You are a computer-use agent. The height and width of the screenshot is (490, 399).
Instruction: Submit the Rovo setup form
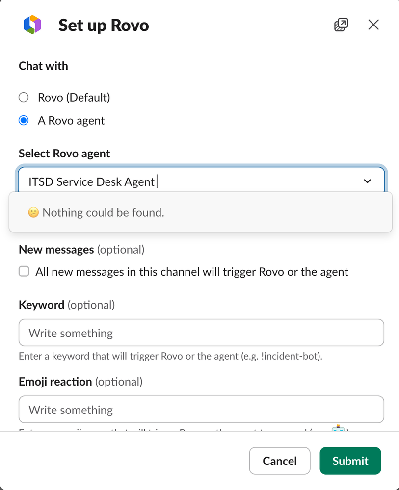350,461
